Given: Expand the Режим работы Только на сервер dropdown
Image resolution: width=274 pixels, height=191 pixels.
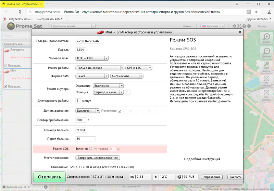Looking at the screenshot, I should point(100,68).
